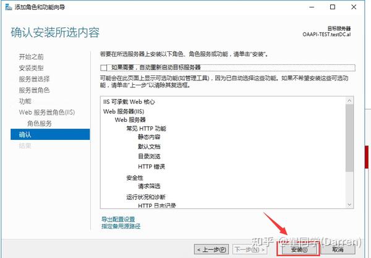Select 运行状况和诊断 entry
This screenshot has width=371, height=258.
tap(146, 197)
